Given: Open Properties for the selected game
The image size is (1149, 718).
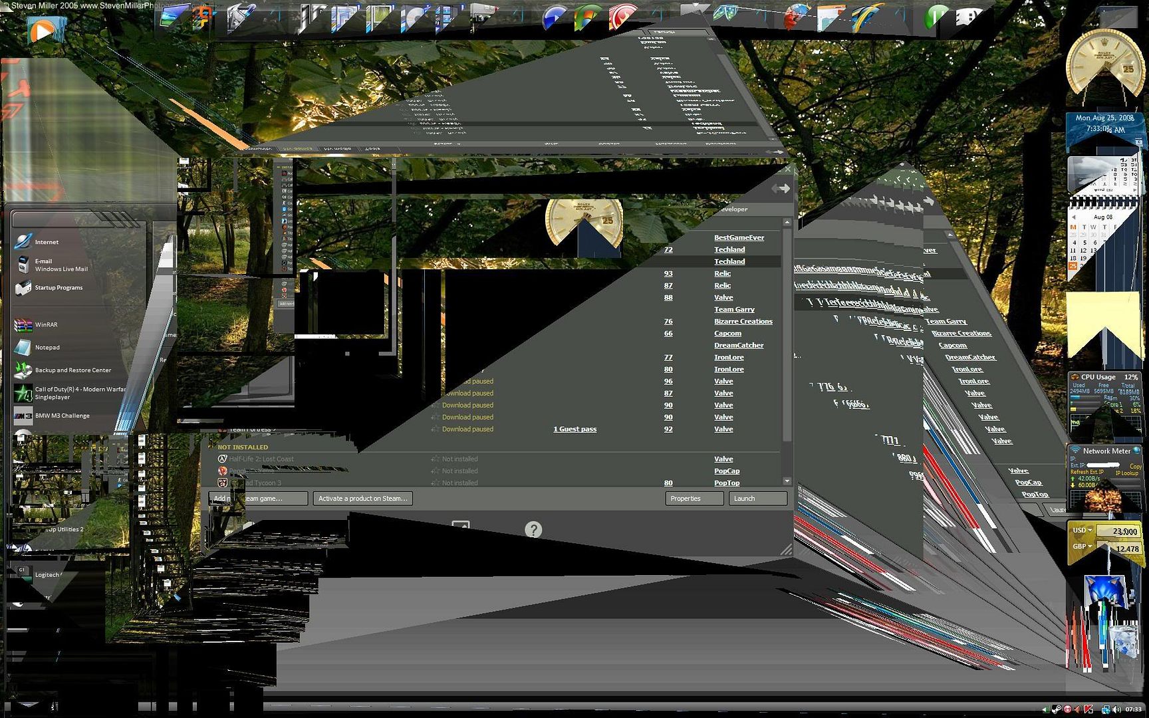Looking at the screenshot, I should tap(694, 499).
